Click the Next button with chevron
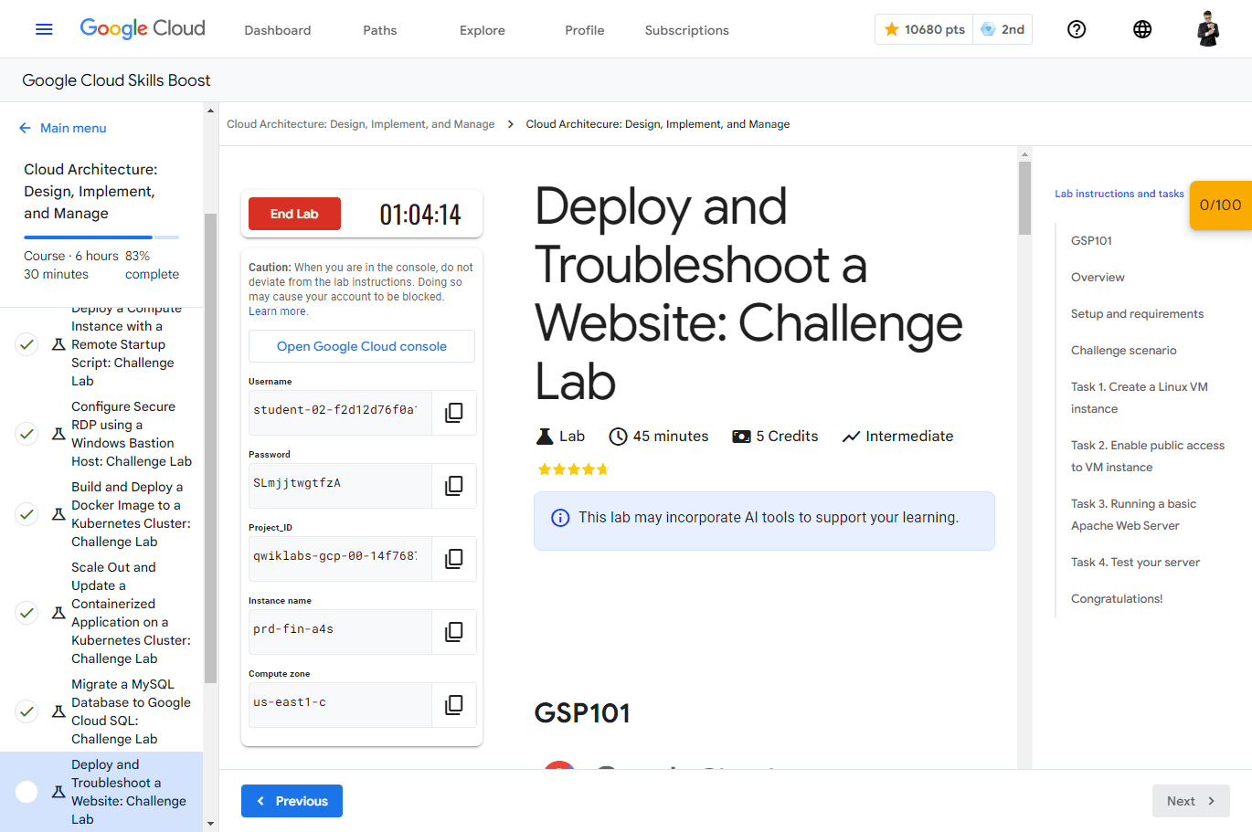The image size is (1252, 832). tap(1190, 801)
